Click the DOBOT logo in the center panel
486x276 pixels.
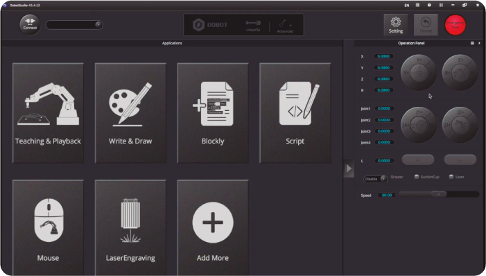tap(210, 25)
